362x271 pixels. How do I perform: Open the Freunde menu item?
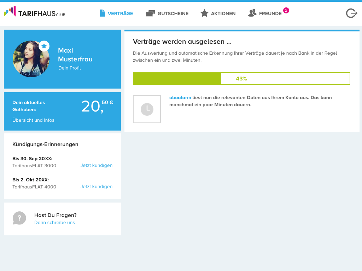[x=270, y=13]
